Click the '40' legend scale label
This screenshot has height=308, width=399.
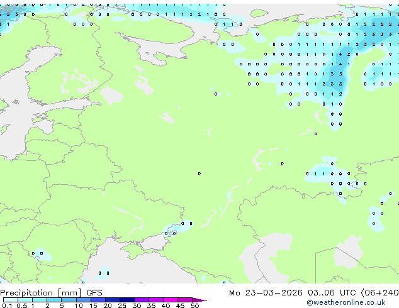click(x=166, y=305)
